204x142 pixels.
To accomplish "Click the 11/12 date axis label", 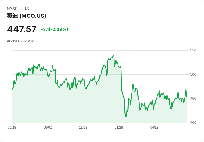I will point(83,128).
